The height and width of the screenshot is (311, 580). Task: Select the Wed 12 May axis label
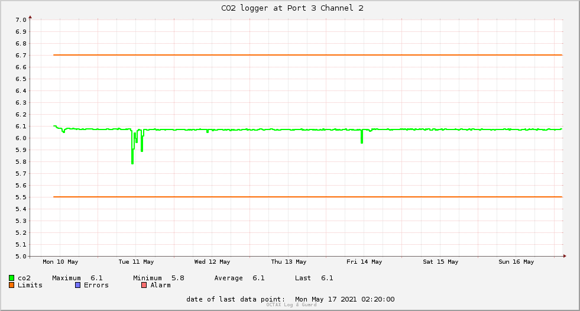212,262
